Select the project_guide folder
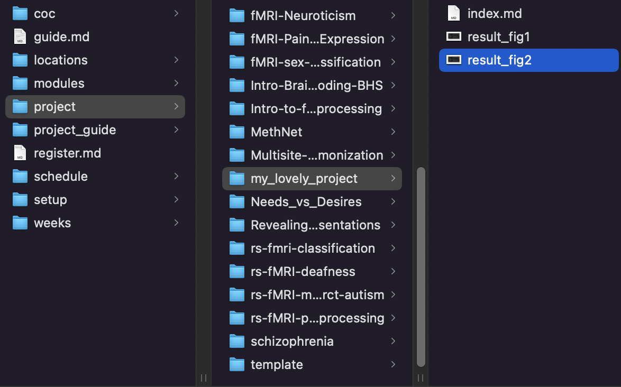621x387 pixels. pyautogui.click(x=95, y=130)
